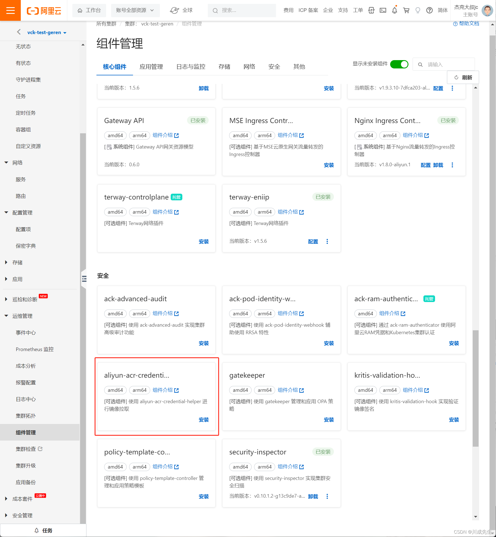Open Cloud Shell terminal icon
The height and width of the screenshot is (537, 496).
pos(383,11)
